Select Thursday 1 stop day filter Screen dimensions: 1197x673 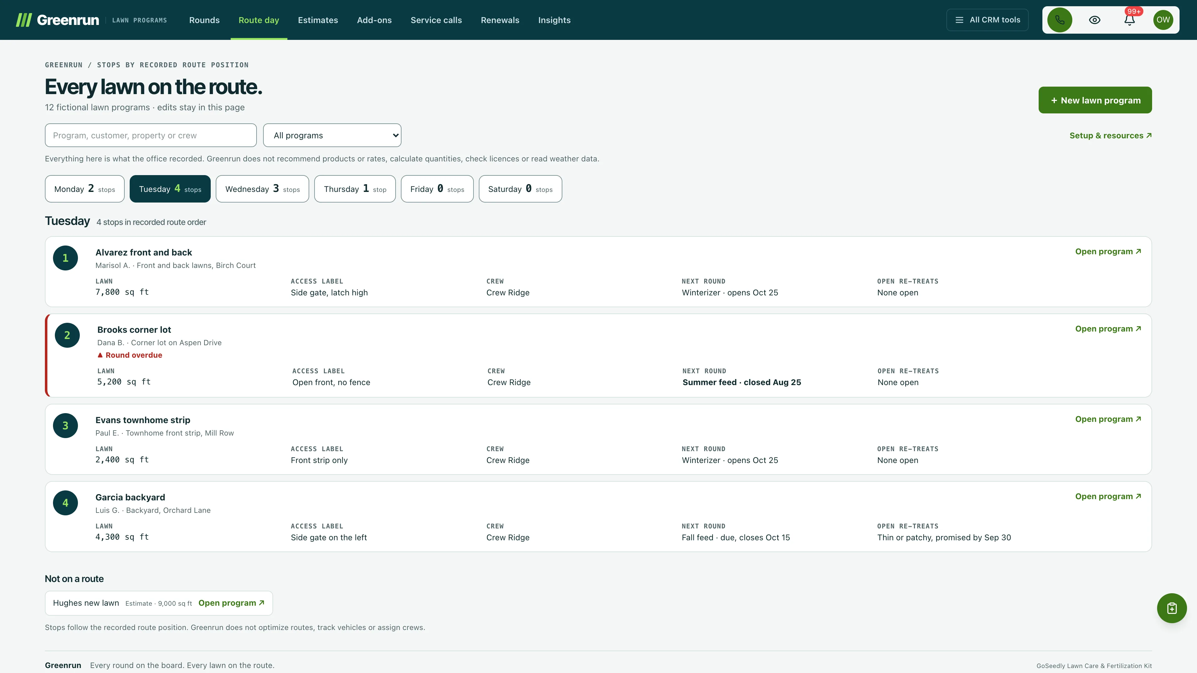point(355,189)
